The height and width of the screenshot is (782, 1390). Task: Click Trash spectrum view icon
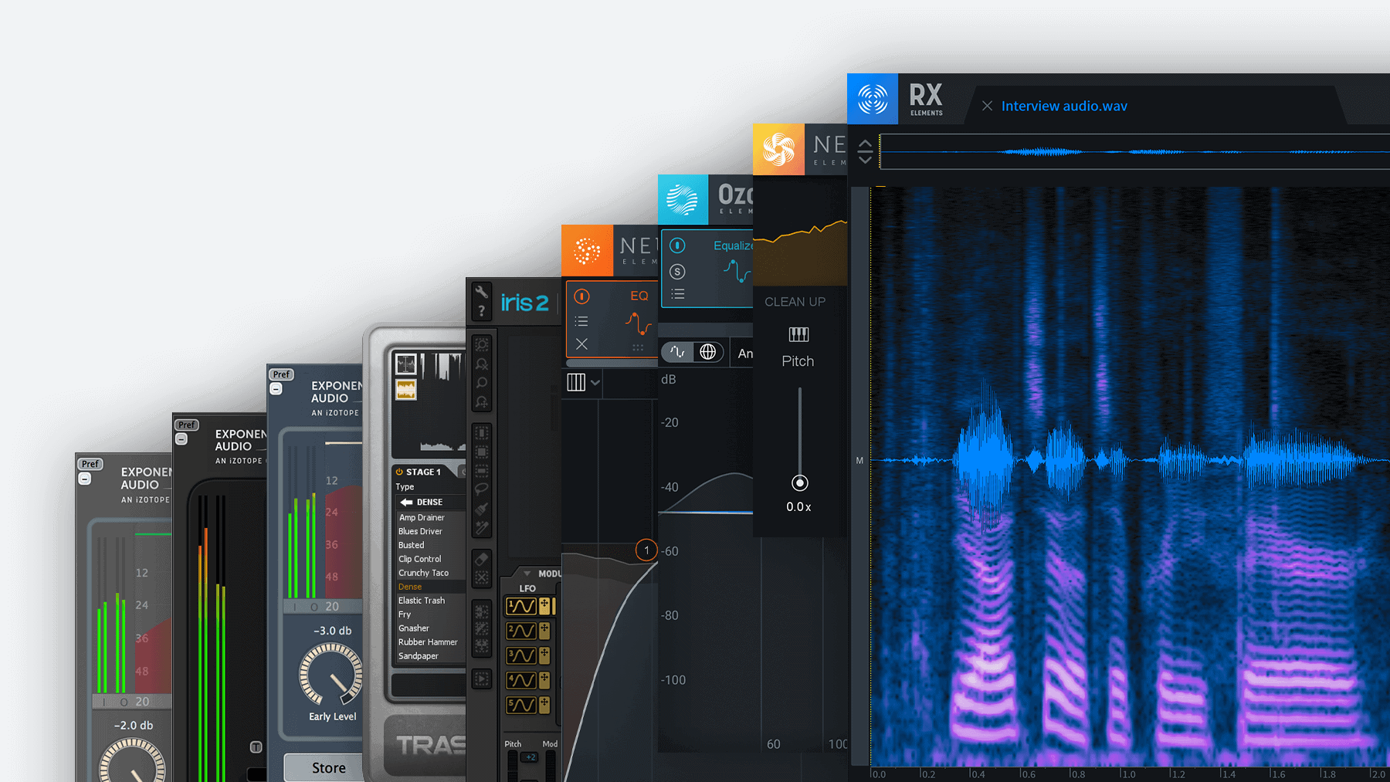(406, 364)
